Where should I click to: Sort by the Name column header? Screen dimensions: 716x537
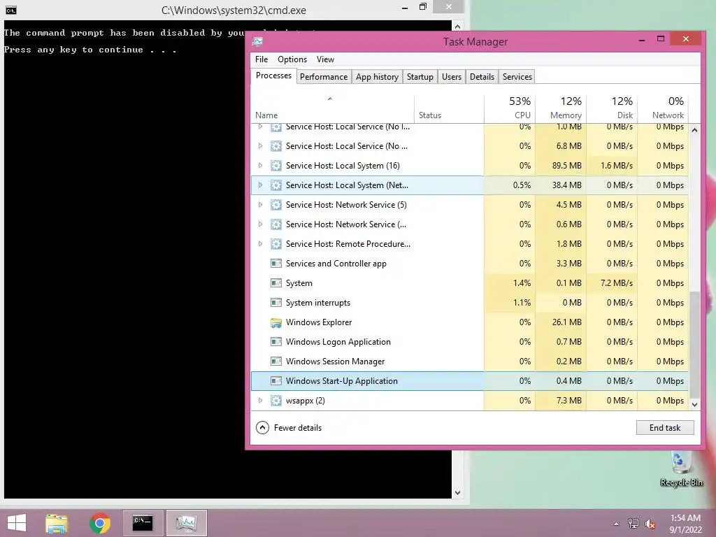(x=332, y=108)
